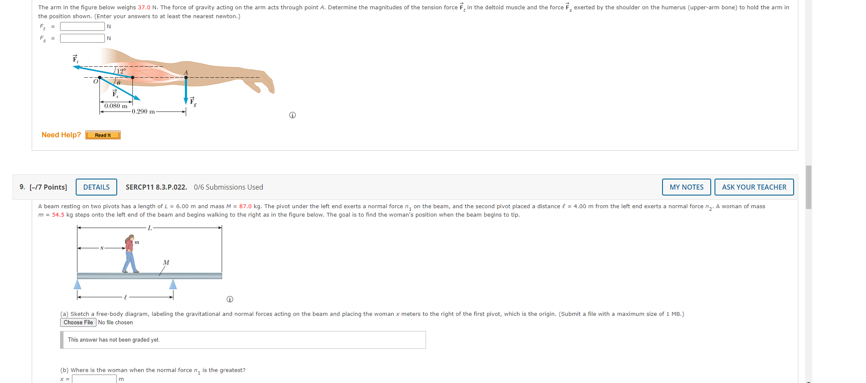Viewport: 866px width, 383px height.
Task: Click the SERCP11 8.3.P.022 question label
Action: (x=156, y=187)
